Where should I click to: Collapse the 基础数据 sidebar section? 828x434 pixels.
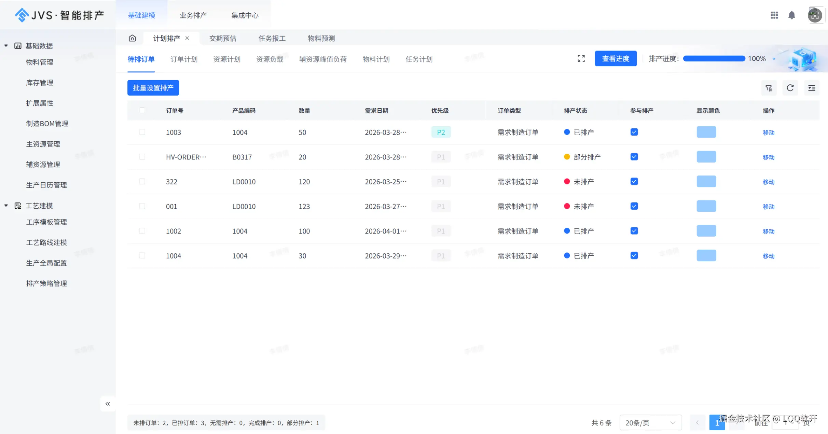tap(5, 45)
